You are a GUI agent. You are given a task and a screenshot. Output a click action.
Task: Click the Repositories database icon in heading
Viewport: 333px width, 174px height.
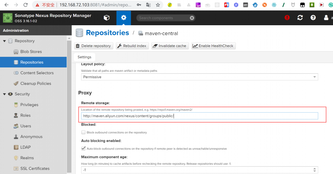79,33
